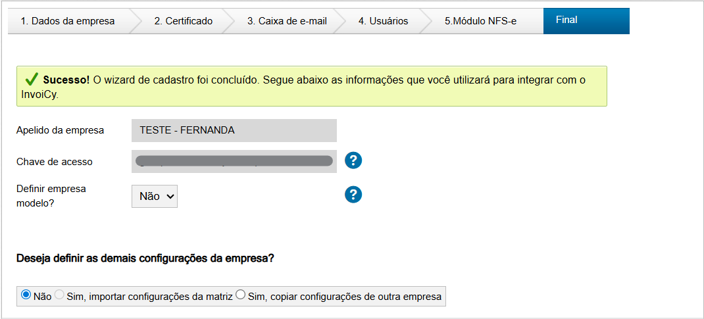Go to step 1. Dados da empresa
The width and height of the screenshot is (704, 319).
(68, 21)
